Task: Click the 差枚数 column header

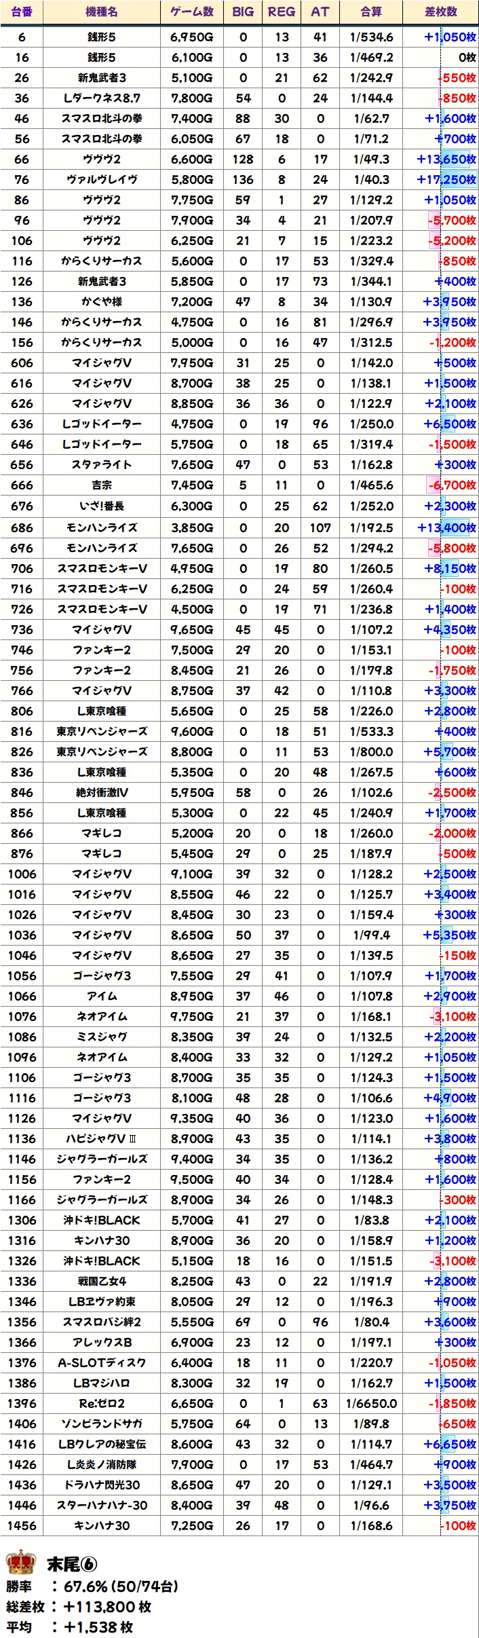Action: pos(441,12)
